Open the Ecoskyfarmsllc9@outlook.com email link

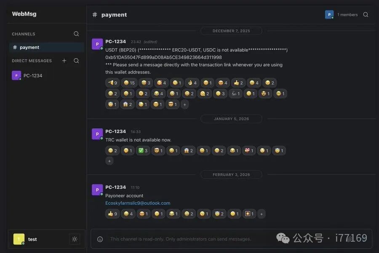tap(138, 203)
